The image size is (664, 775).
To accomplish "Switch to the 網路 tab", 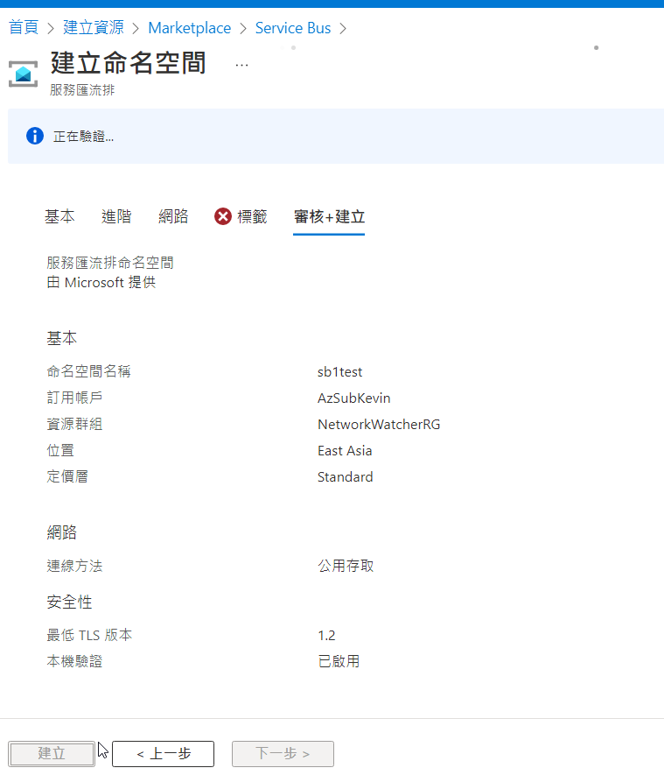I will coord(173,216).
